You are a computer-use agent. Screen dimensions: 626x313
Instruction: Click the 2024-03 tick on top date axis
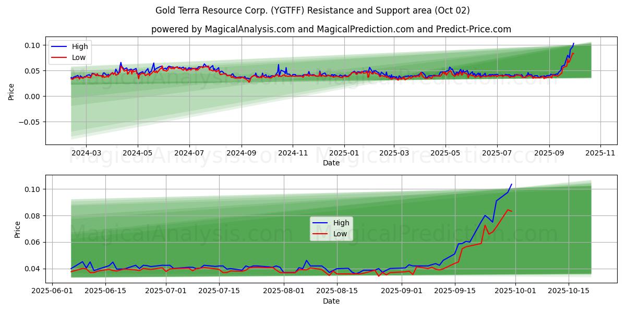(86, 152)
